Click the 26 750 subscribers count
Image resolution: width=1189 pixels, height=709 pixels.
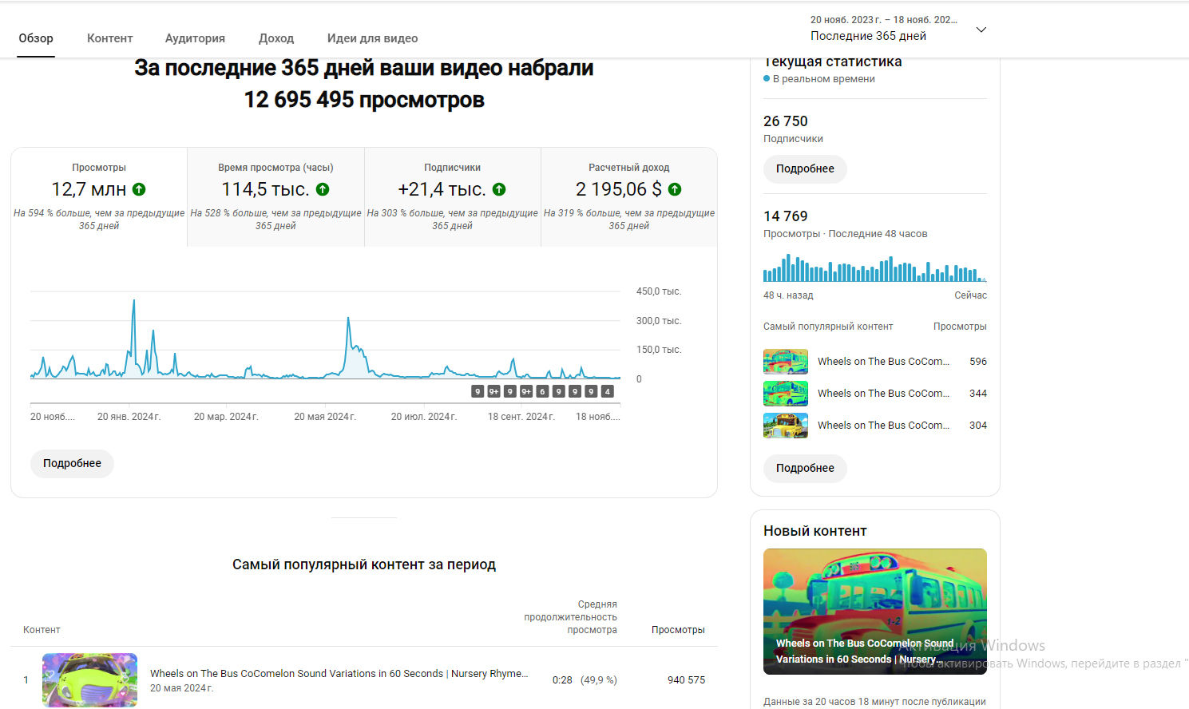click(x=786, y=121)
